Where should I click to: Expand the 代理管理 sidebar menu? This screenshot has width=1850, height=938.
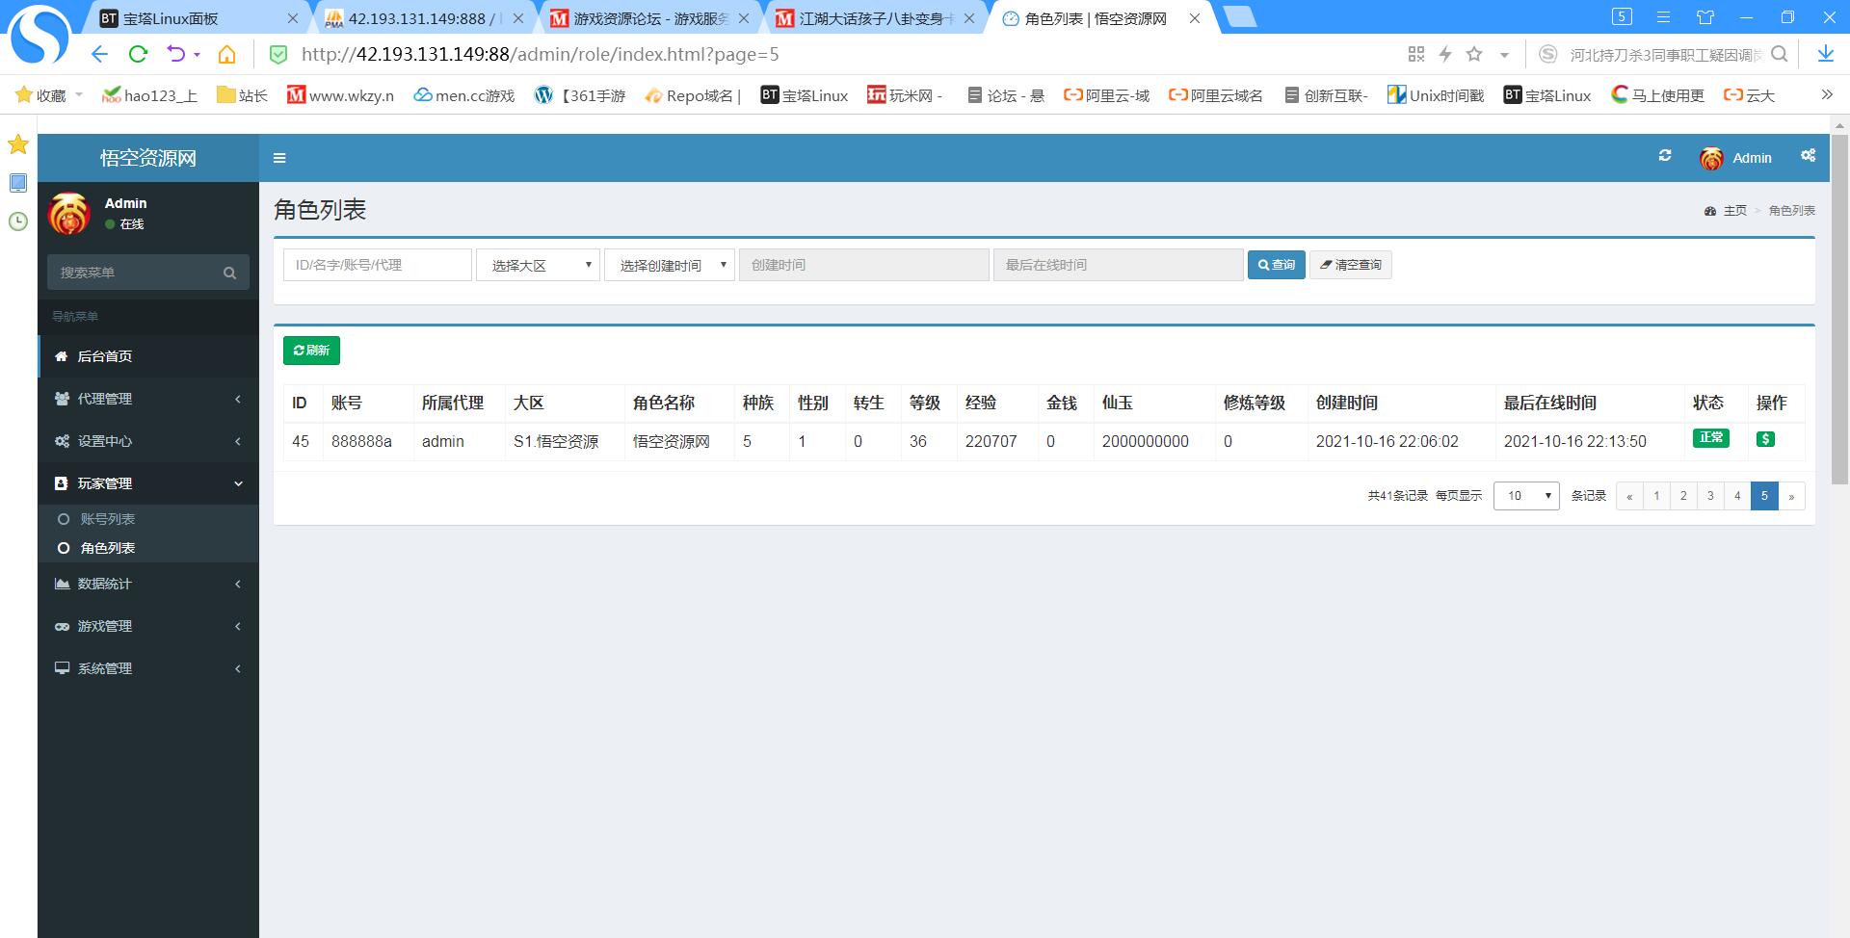pos(148,399)
